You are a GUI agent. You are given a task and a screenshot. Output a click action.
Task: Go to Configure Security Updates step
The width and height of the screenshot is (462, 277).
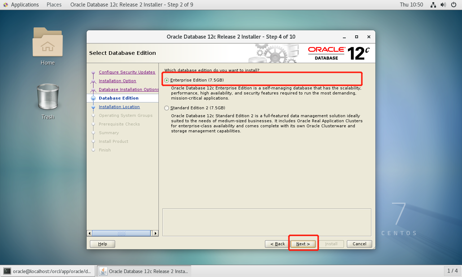pos(127,72)
